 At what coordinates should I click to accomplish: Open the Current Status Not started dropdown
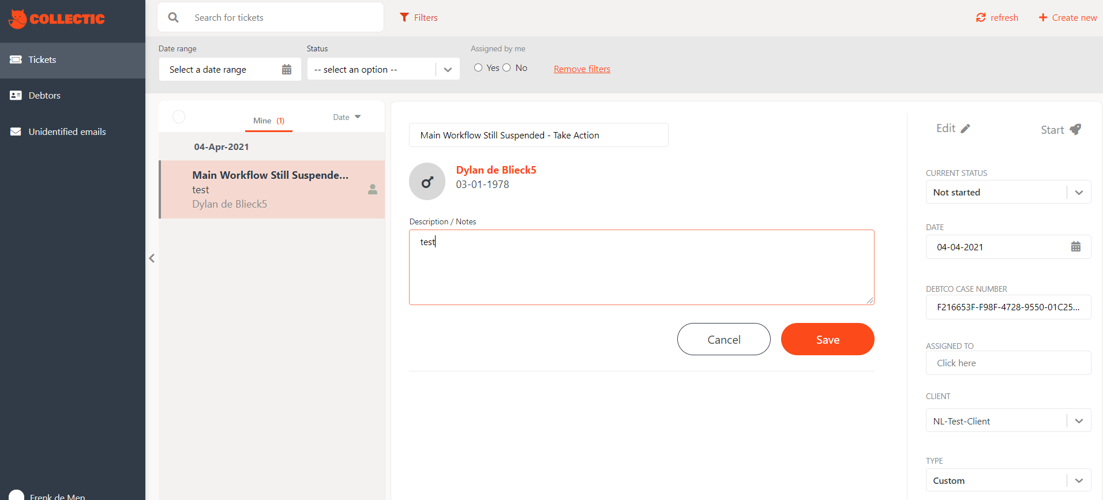[1008, 192]
